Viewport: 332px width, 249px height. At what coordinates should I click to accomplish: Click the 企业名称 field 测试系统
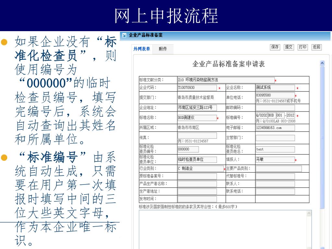tap(275, 88)
